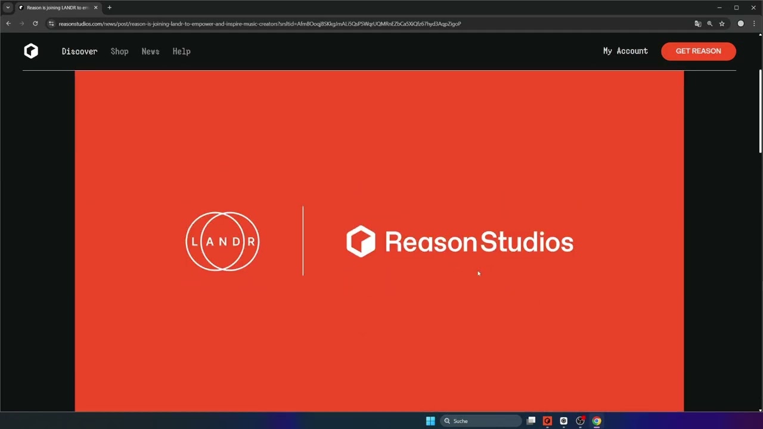The width and height of the screenshot is (763, 429).
Task: Go to the News section
Action: click(150, 51)
